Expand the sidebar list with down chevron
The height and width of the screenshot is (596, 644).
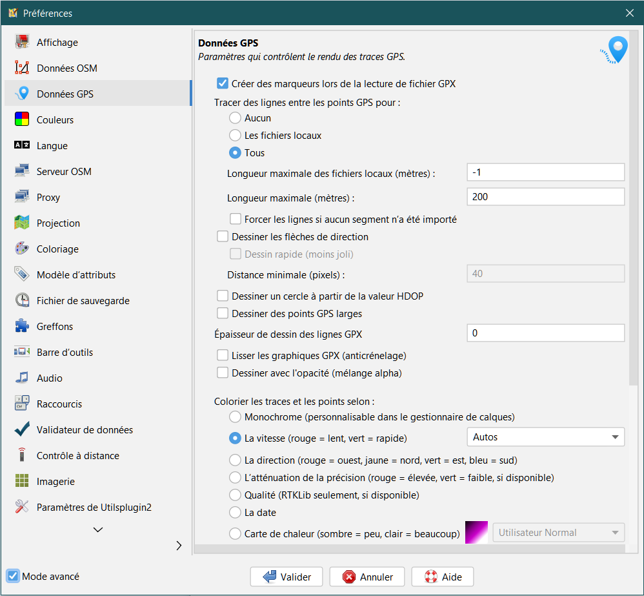[x=98, y=529]
